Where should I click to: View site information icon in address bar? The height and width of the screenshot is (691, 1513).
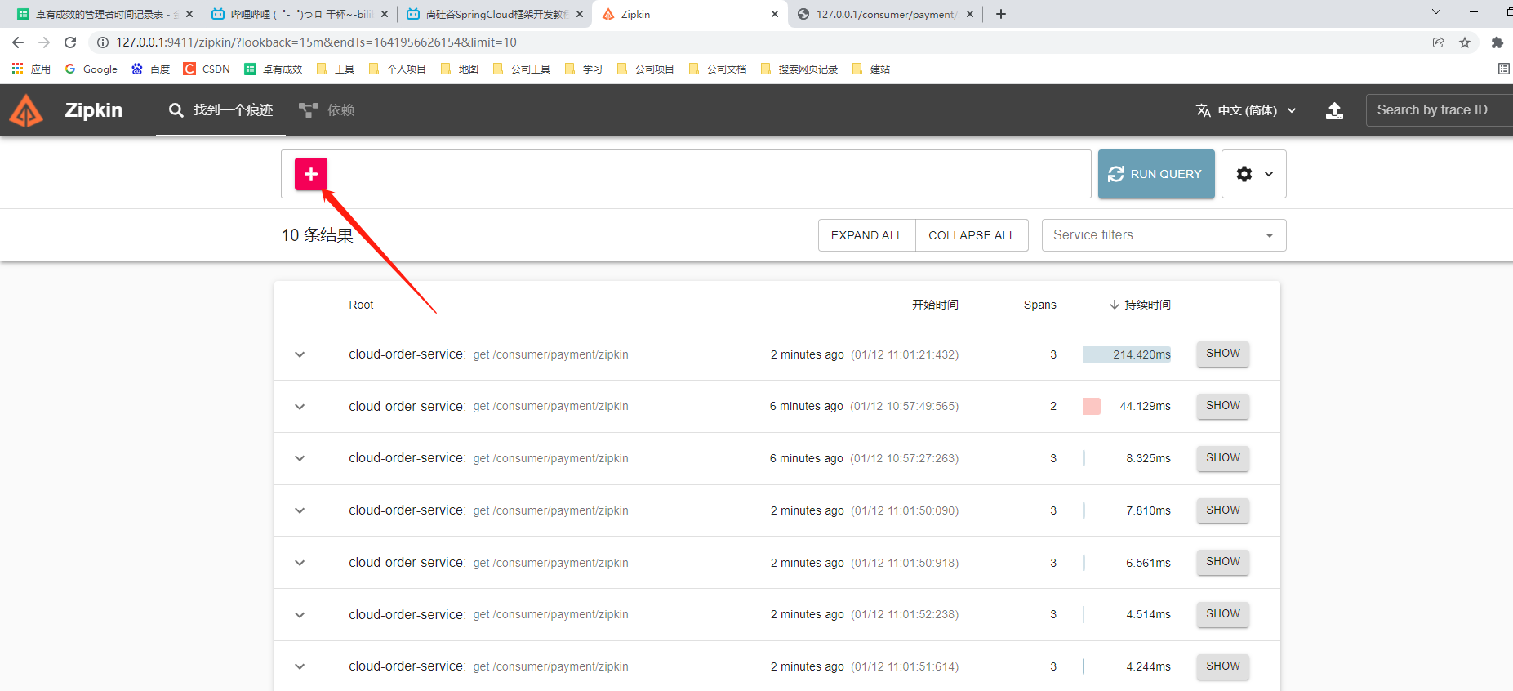pyautogui.click(x=103, y=42)
